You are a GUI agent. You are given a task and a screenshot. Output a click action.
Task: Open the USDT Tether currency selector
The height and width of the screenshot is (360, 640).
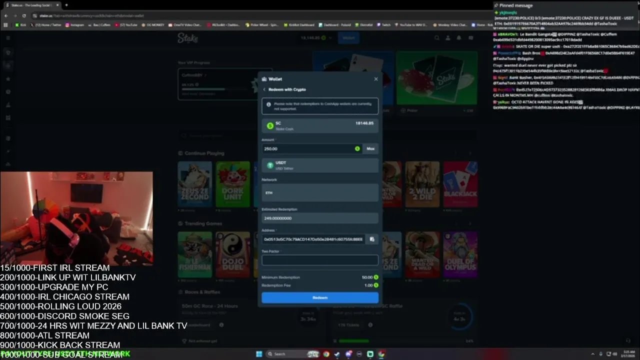[x=320, y=165]
